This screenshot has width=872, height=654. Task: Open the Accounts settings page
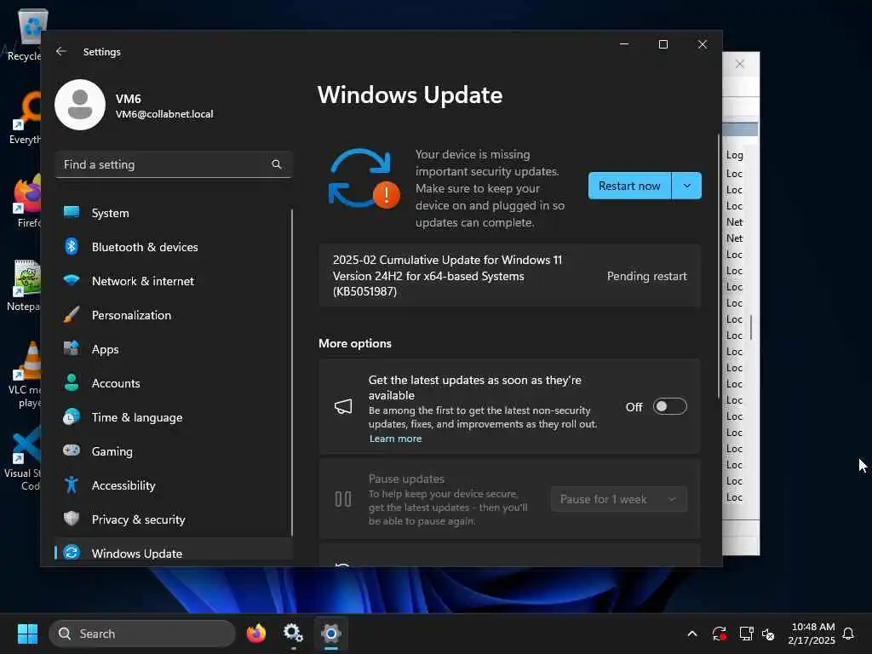click(x=174, y=382)
